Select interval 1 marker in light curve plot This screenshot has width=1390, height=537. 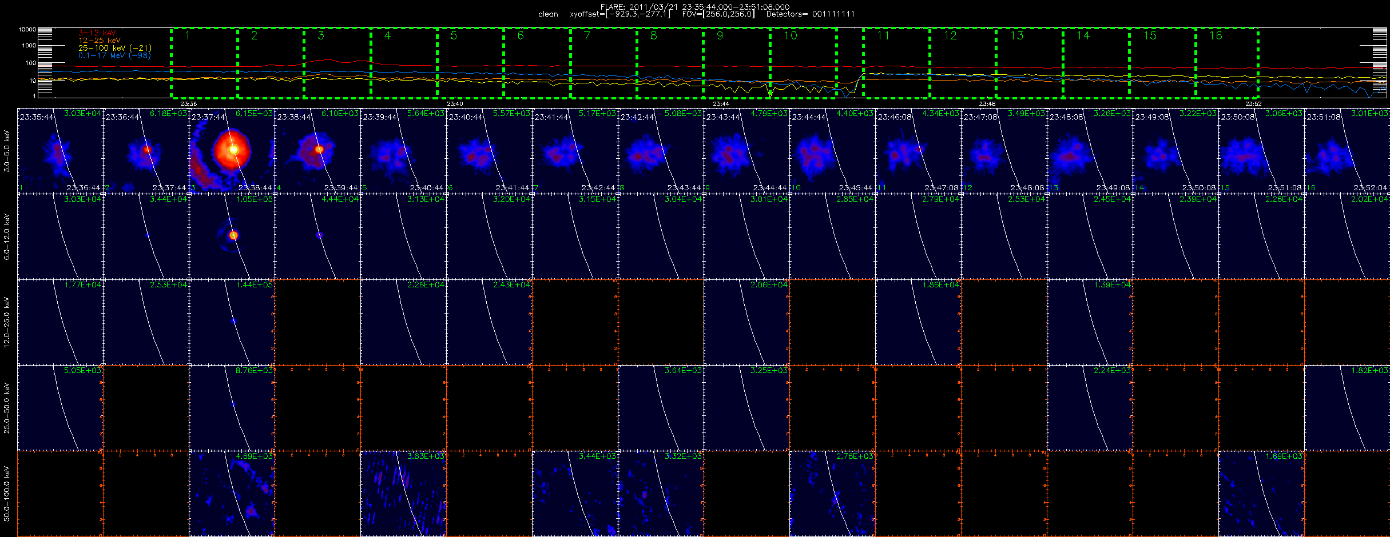click(188, 35)
